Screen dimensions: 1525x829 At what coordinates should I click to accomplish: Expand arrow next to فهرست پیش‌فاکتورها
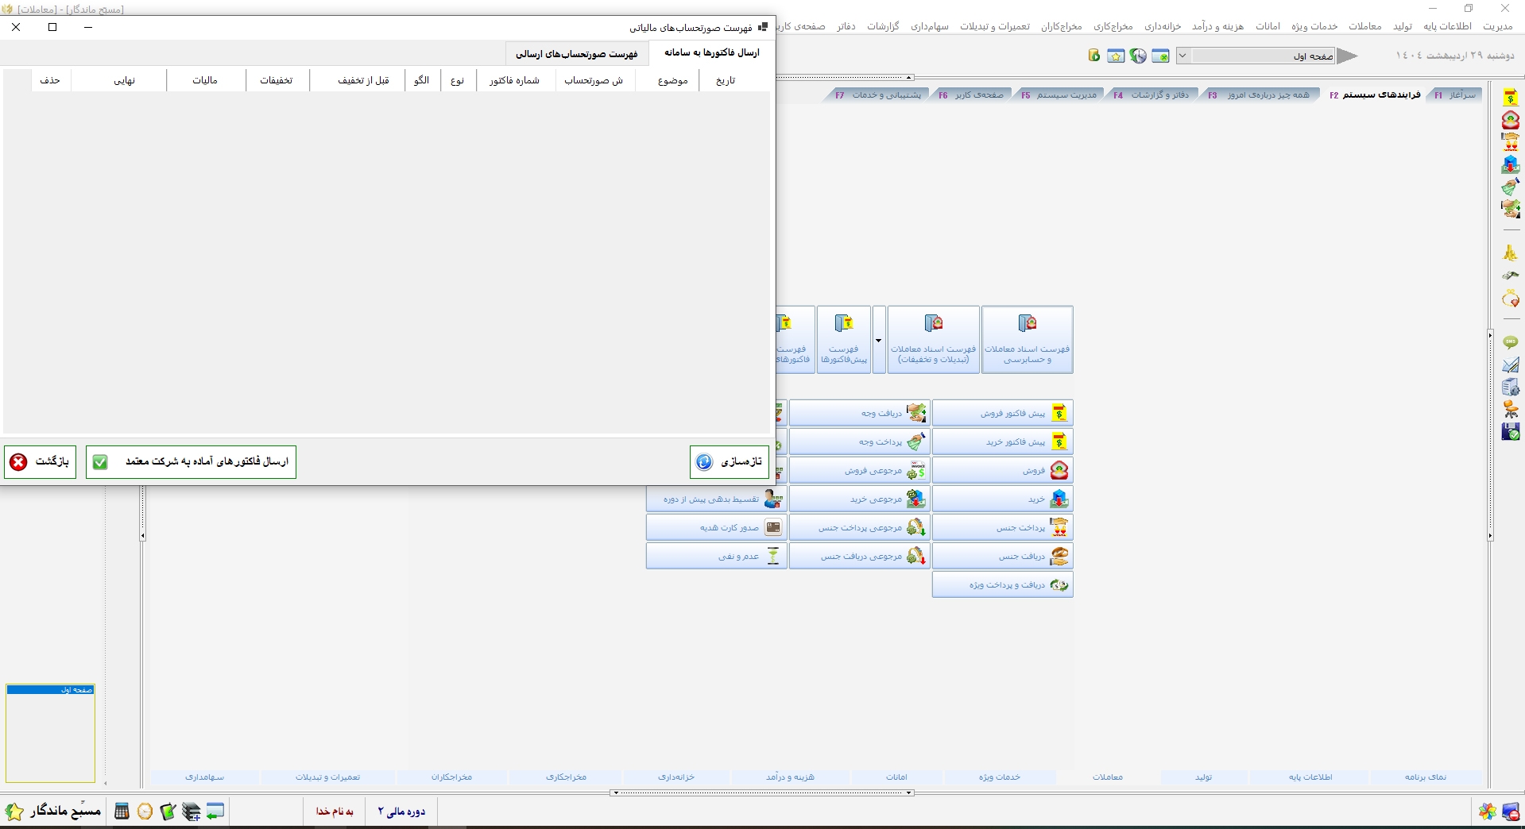878,341
